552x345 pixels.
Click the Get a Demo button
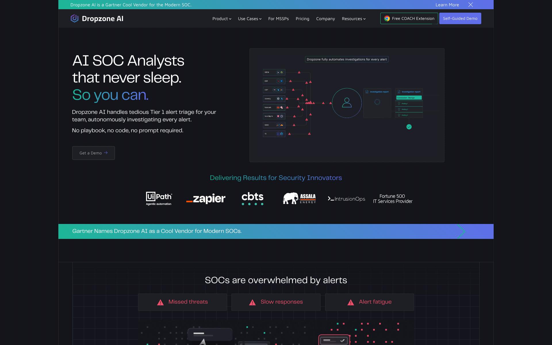pyautogui.click(x=93, y=153)
